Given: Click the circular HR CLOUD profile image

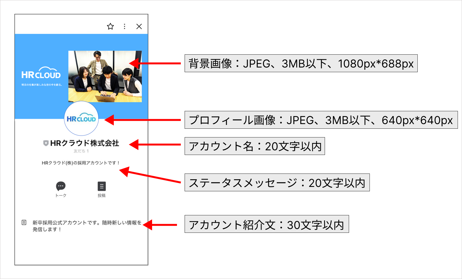Looking at the screenshot, I should [x=81, y=119].
